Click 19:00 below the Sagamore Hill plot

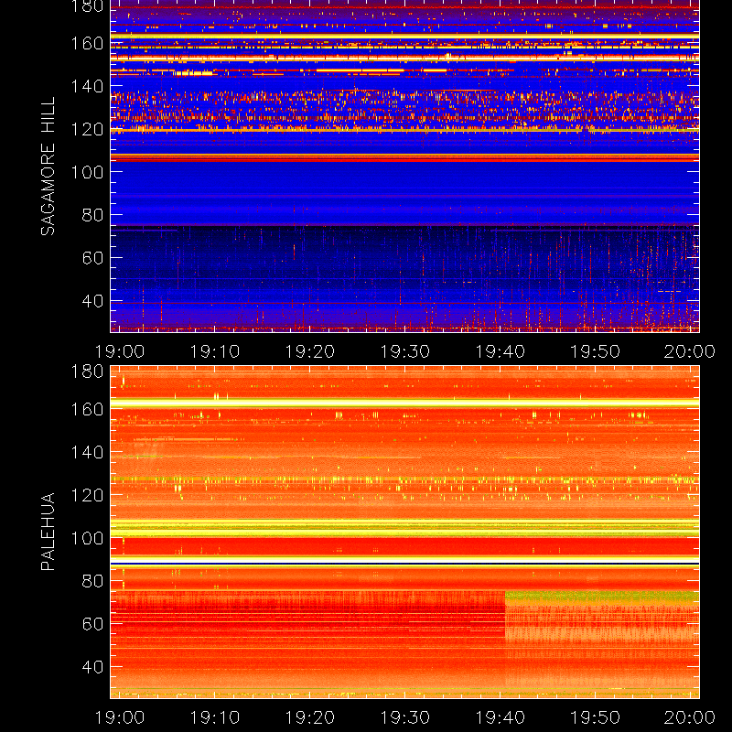pyautogui.click(x=120, y=351)
